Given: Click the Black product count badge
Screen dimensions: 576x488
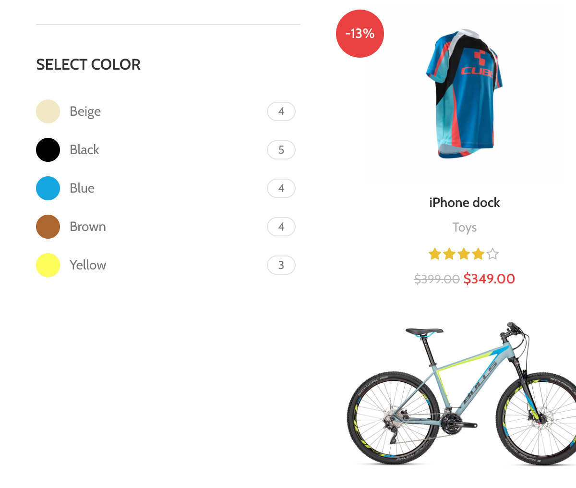Looking at the screenshot, I should 281,150.
